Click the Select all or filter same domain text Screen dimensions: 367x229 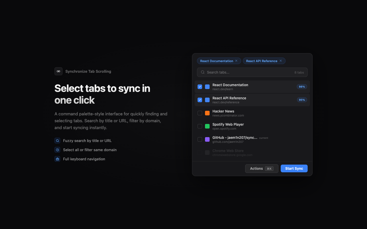[90, 150]
